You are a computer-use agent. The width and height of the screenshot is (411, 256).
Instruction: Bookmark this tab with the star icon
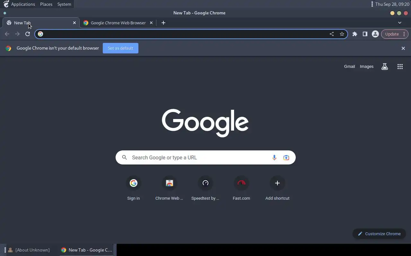(x=342, y=34)
